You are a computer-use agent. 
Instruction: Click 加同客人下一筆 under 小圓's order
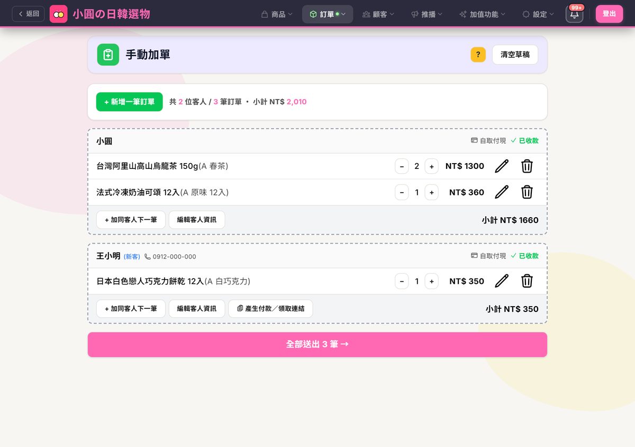coord(131,220)
